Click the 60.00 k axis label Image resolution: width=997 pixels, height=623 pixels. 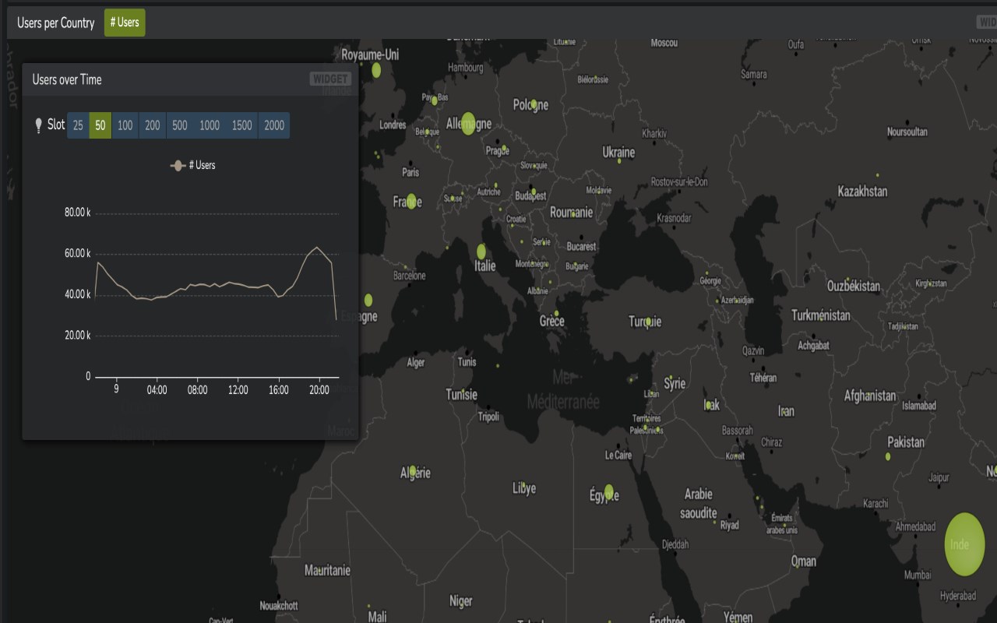click(77, 253)
